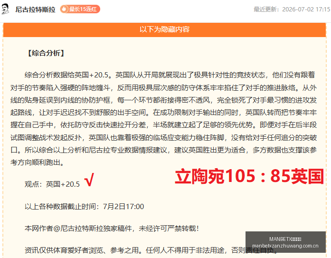
Task: Open the 尼古拉特斯拉 author avatar
Action: tap(5, 9)
